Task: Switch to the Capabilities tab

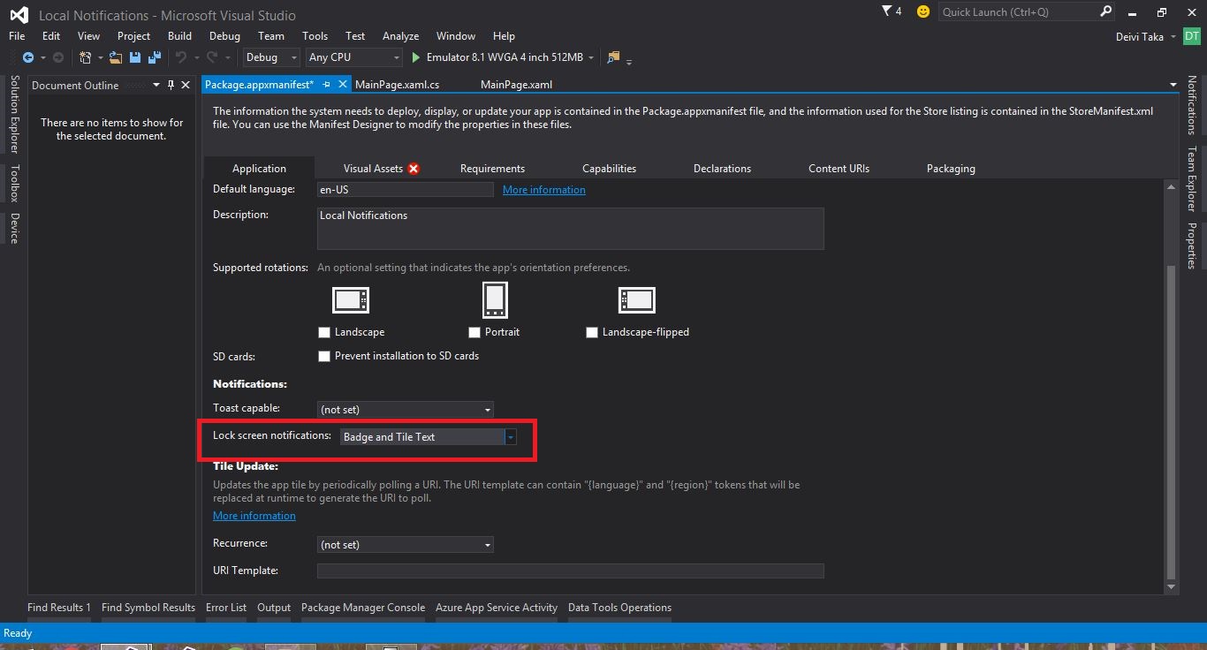Action: pos(609,169)
